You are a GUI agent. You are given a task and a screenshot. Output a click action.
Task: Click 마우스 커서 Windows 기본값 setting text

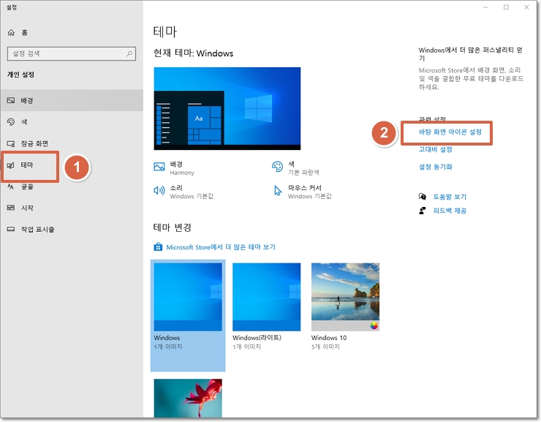[x=309, y=192]
